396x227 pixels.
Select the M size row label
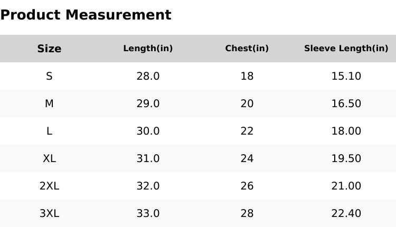click(x=49, y=103)
